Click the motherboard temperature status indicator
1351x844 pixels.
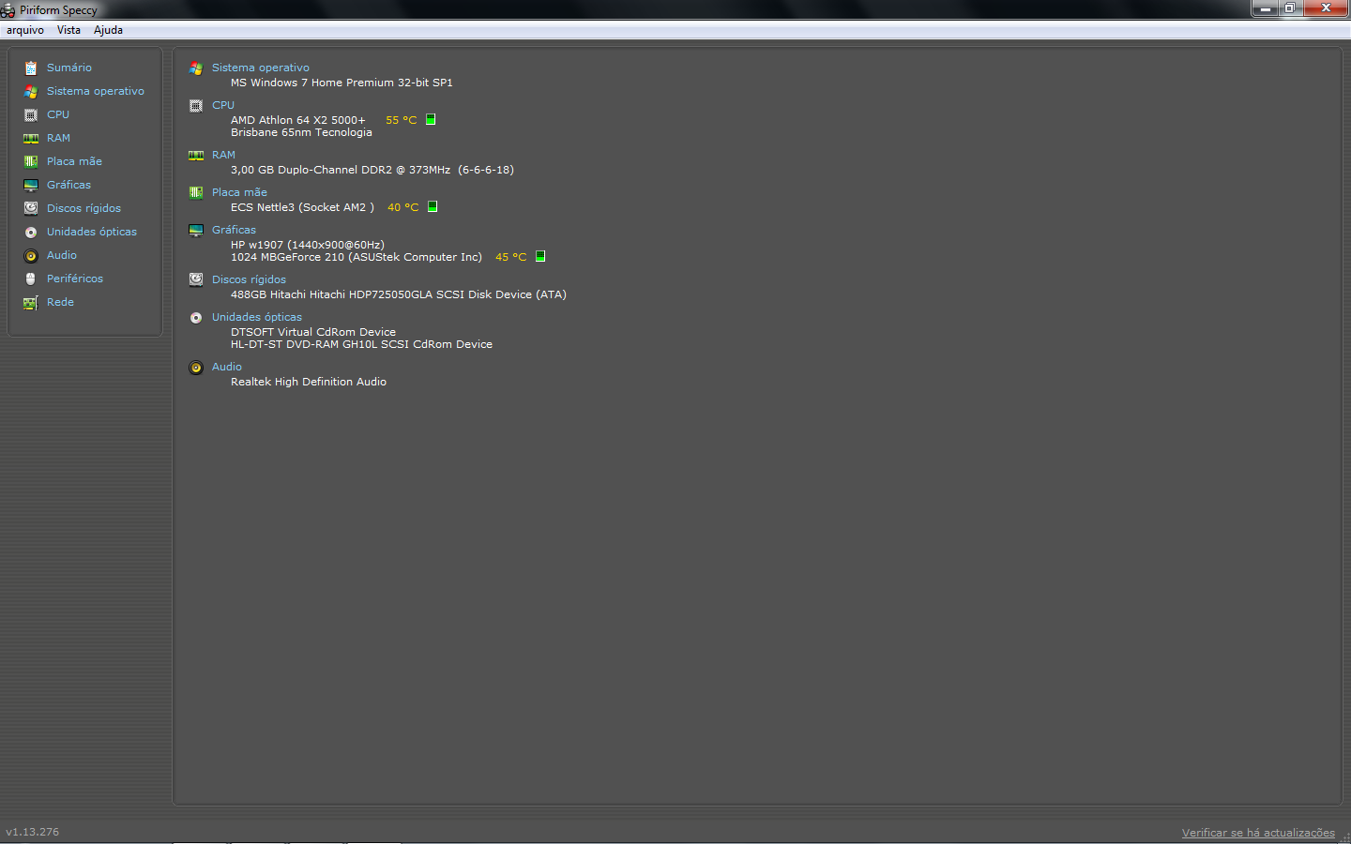coord(433,206)
